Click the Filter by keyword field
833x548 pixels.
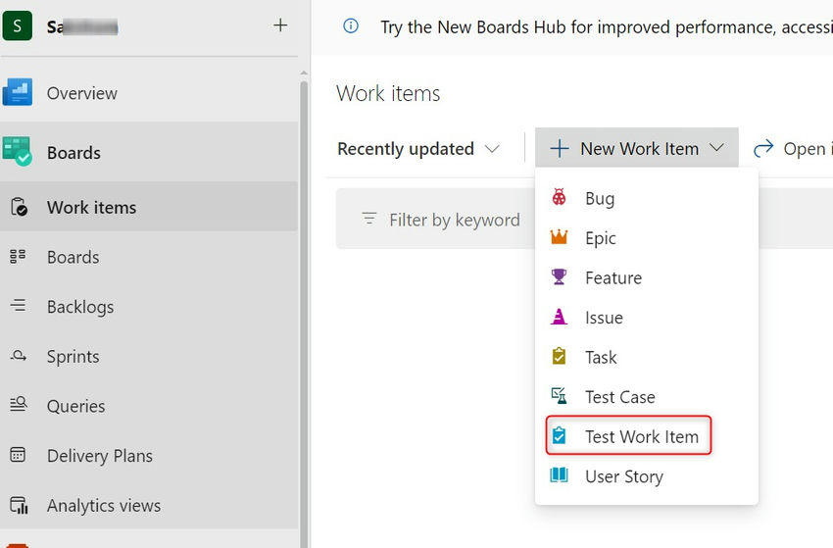tap(454, 220)
